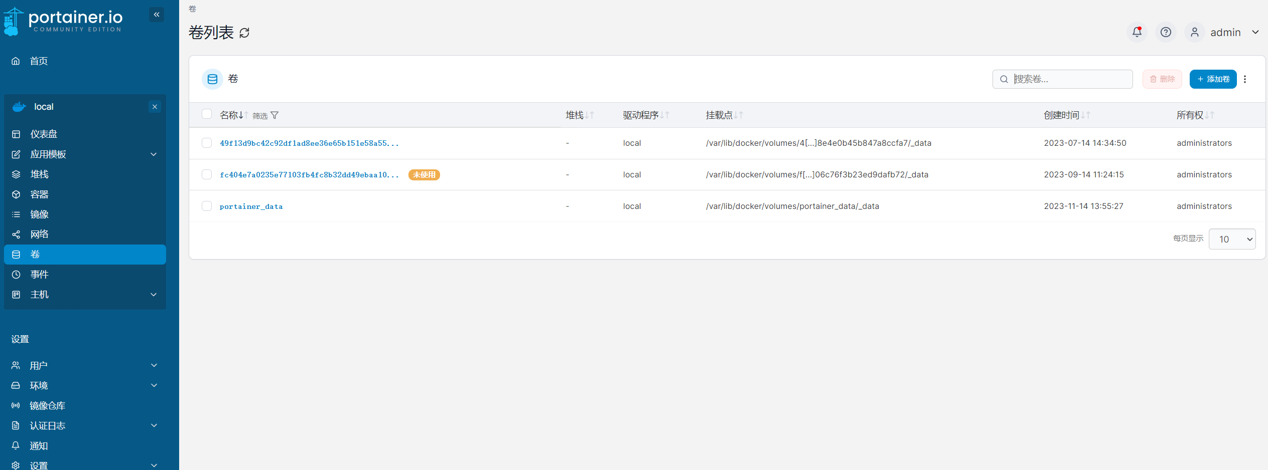Image resolution: width=1268 pixels, height=470 pixels.
Task: Sort by driver column arrows
Action: 665,115
